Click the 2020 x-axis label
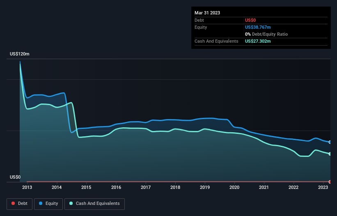The height and width of the screenshot is (216, 337). click(234, 187)
